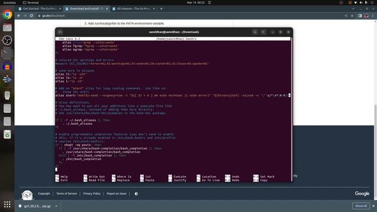Open the Terminal app menu in the top bar
The width and height of the screenshot is (377, 212).
click(31, 2)
